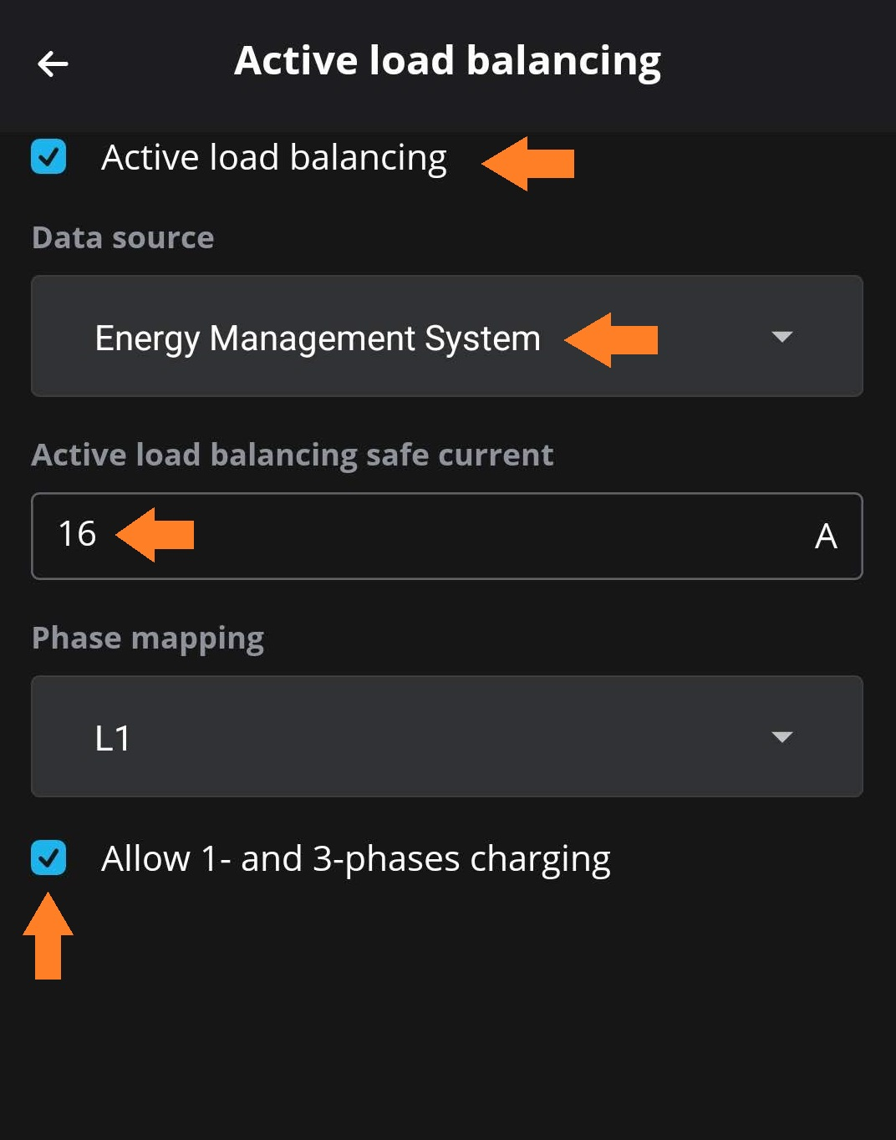Click the 'Active load balancing' page header title
The image size is (896, 1140).
click(447, 61)
